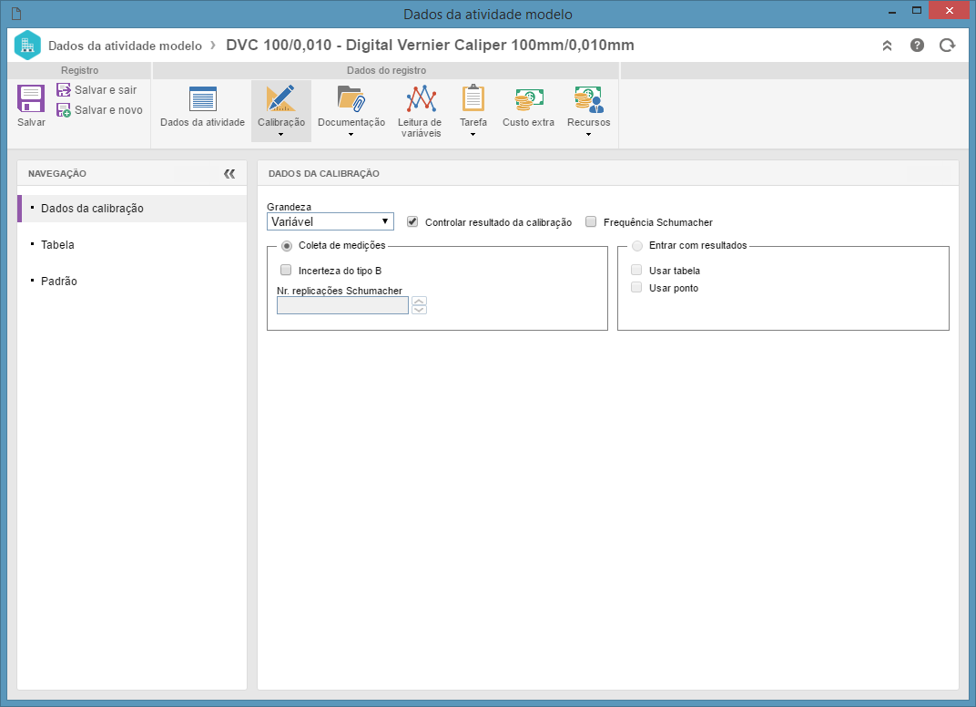Expand the Calibração dropdown arrow
Image resolution: width=976 pixels, height=707 pixels.
pos(280,135)
